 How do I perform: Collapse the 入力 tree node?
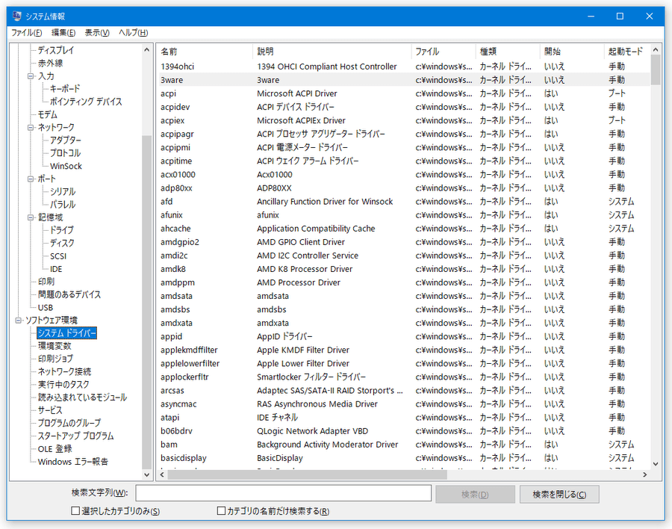31,76
